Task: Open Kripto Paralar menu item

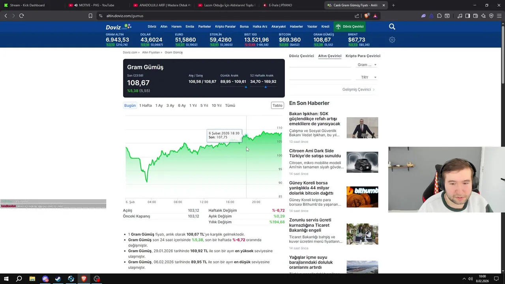Action: tap(225, 26)
